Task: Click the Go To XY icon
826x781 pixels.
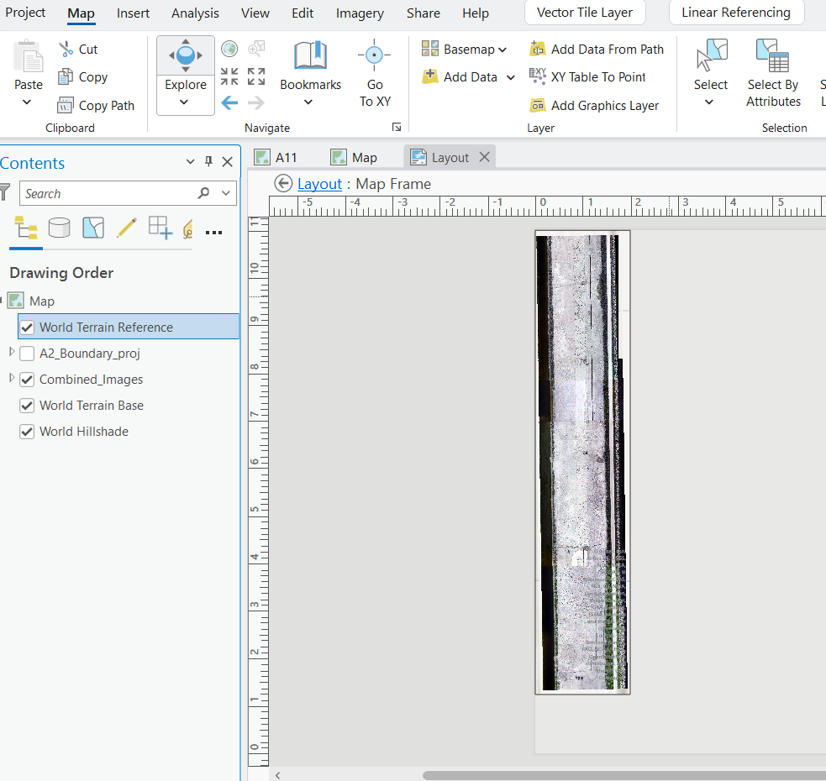Action: pos(374,55)
